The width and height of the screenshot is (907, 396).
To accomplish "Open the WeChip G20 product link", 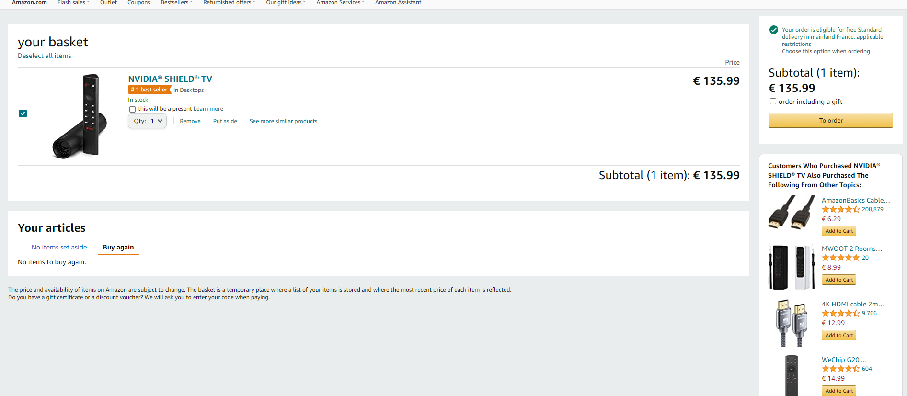I will pyautogui.click(x=844, y=360).
